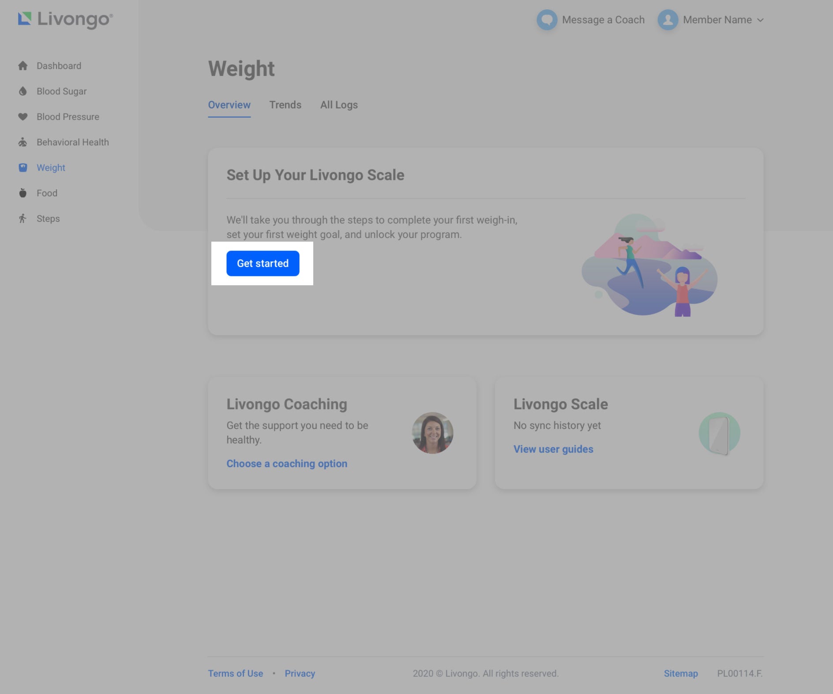Select the Blood Sugar droplet icon
This screenshot has width=833, height=694.
23,91
